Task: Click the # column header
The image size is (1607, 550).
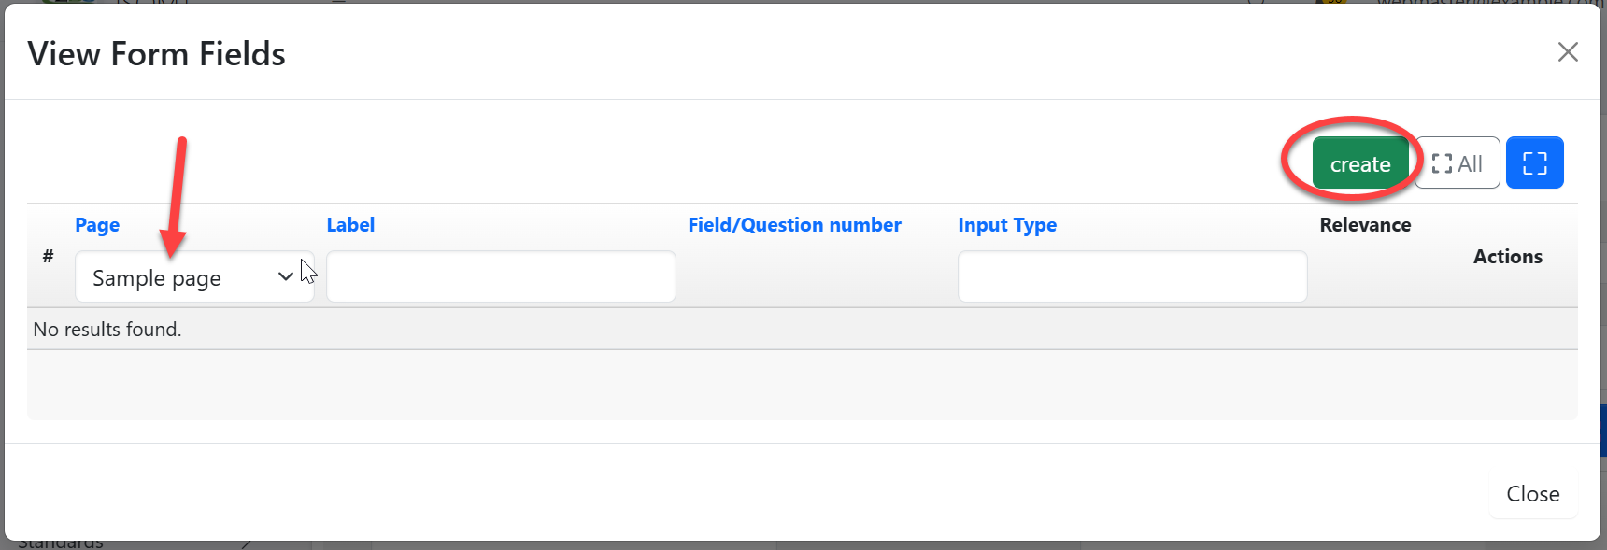Action: [x=48, y=257]
